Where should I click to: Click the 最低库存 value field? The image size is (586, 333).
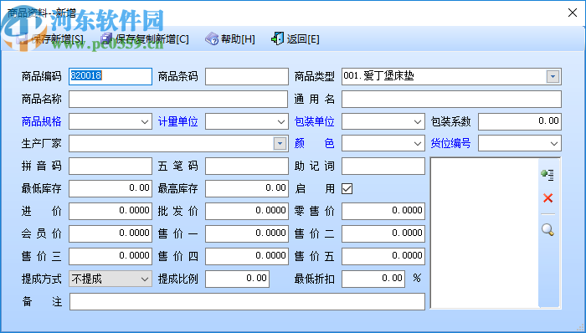111,188
